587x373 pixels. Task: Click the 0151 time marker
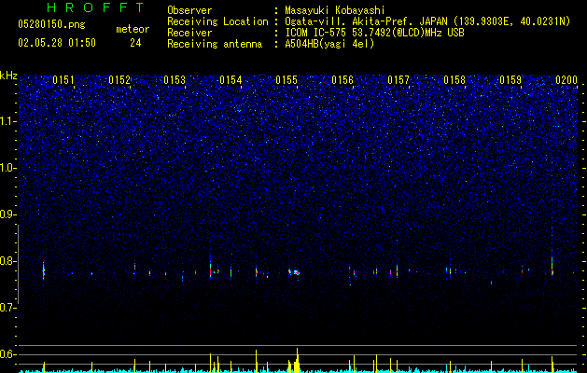pyautogui.click(x=63, y=80)
